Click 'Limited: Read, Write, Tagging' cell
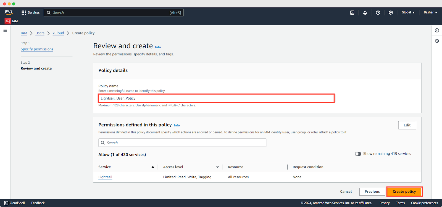The image size is (442, 207). 187,177
